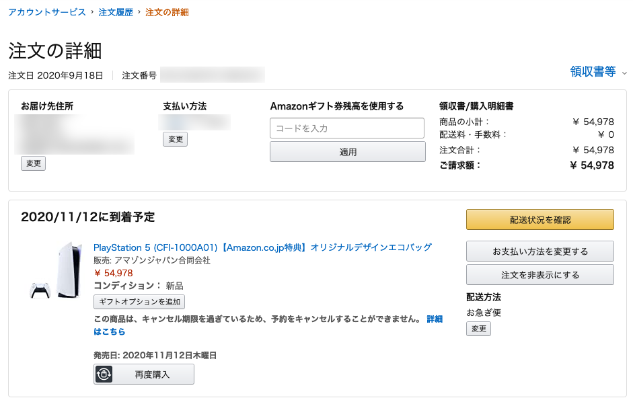633x402 pixels.
Task: Click the buy-again cart icon
Action: tap(104, 374)
